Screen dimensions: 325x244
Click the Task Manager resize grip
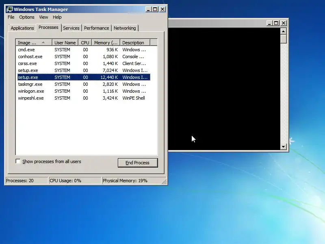[164, 181]
